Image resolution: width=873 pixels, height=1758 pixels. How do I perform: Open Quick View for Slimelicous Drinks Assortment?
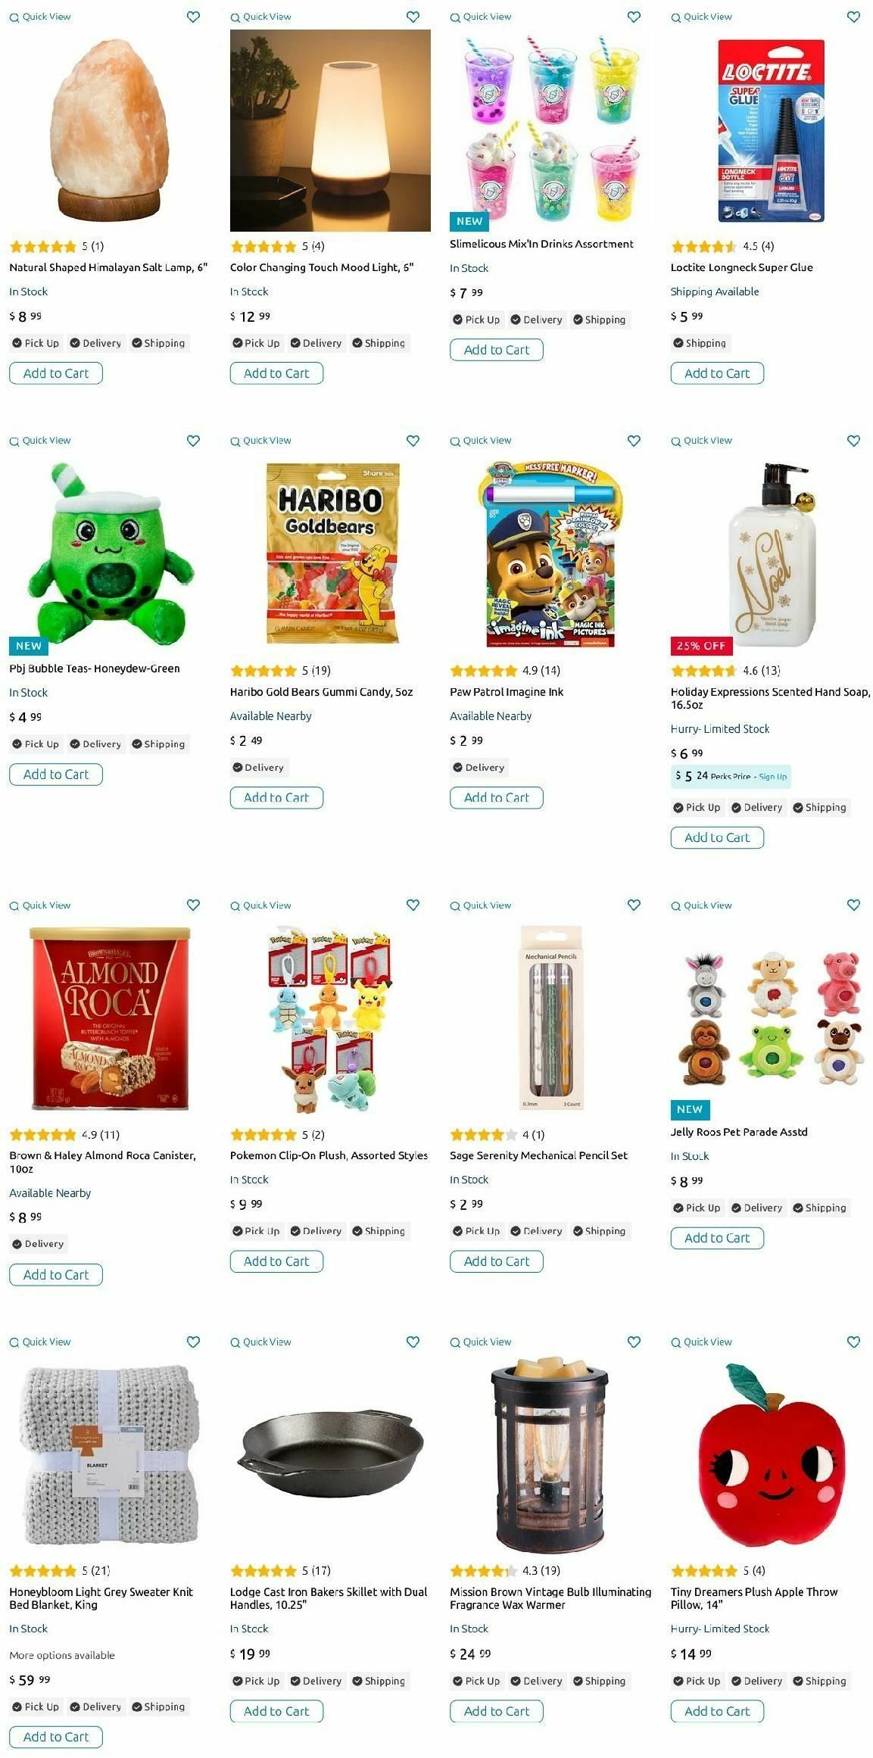(481, 17)
